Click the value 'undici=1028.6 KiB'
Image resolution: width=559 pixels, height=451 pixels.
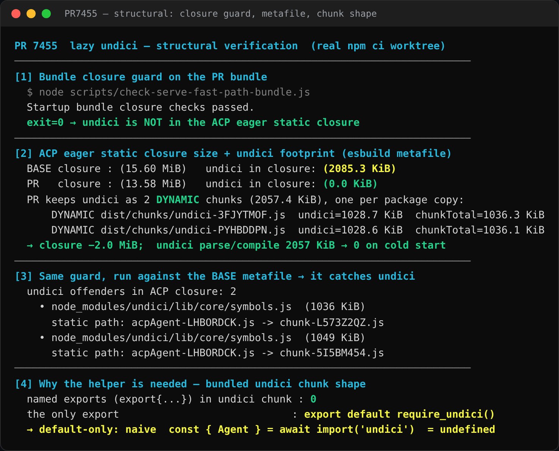point(350,230)
